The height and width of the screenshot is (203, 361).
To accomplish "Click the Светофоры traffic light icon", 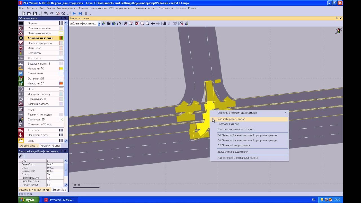I will 21,53.
